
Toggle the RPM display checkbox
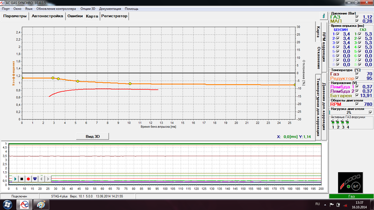[358, 104]
